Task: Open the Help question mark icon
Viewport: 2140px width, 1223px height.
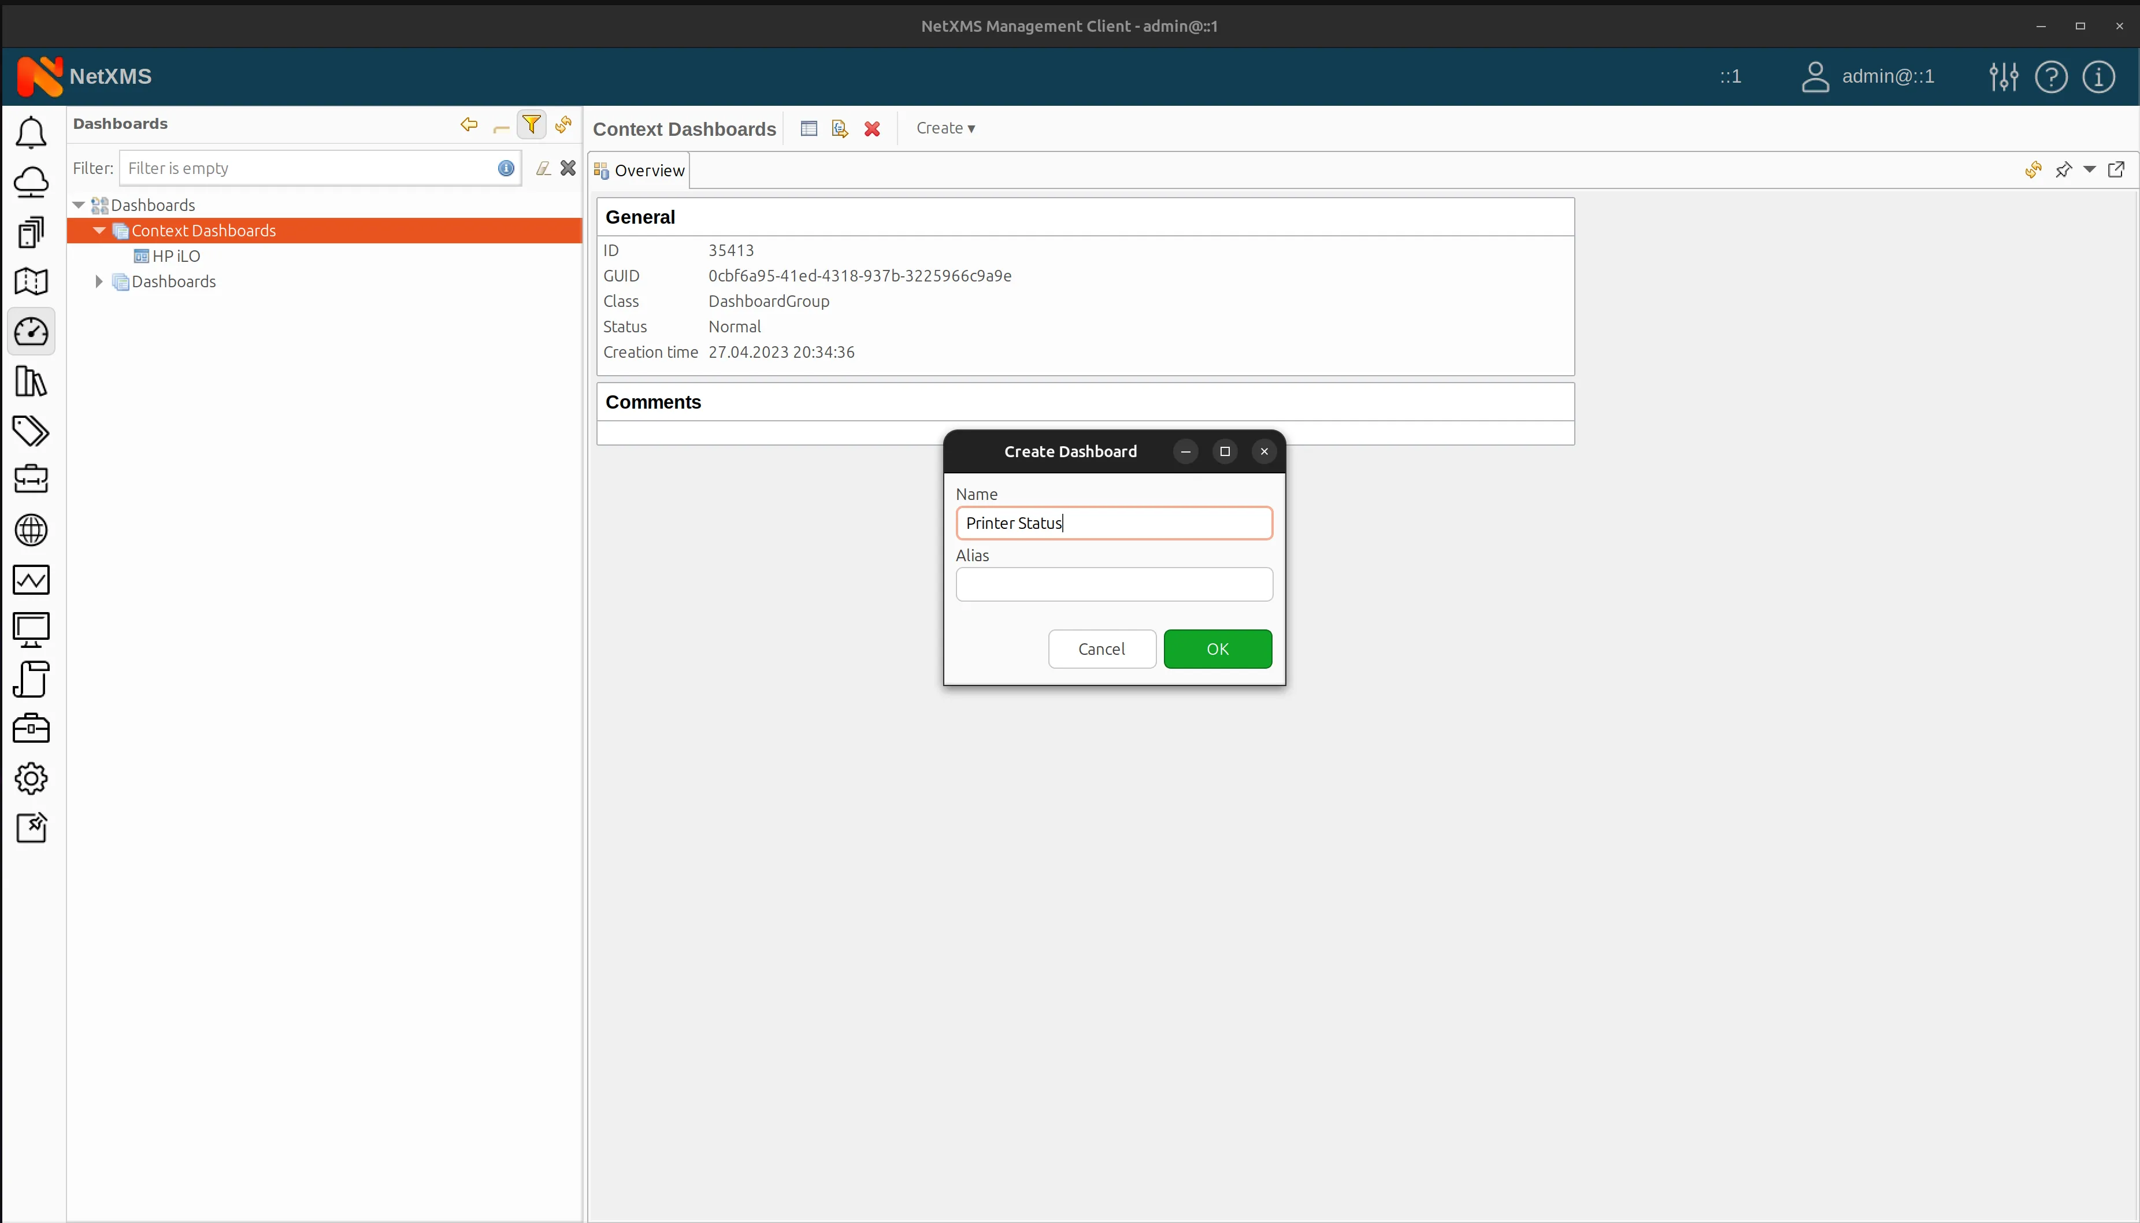Action: click(2052, 77)
